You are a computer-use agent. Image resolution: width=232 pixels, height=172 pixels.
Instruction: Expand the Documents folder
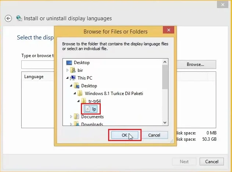tap(71, 117)
